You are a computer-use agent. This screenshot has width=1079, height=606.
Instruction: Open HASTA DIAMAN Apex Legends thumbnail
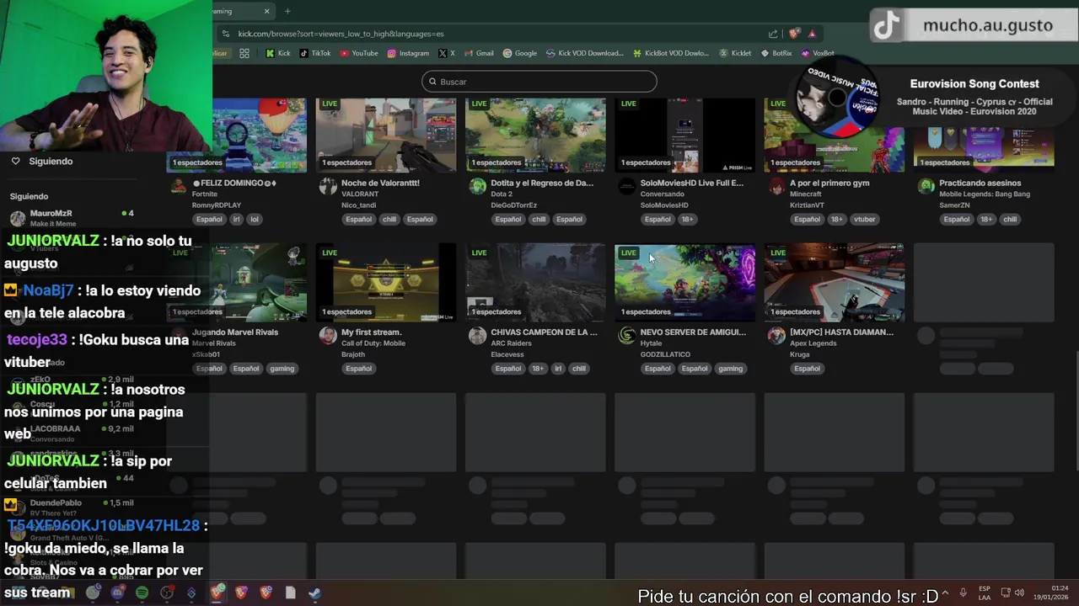835,283
